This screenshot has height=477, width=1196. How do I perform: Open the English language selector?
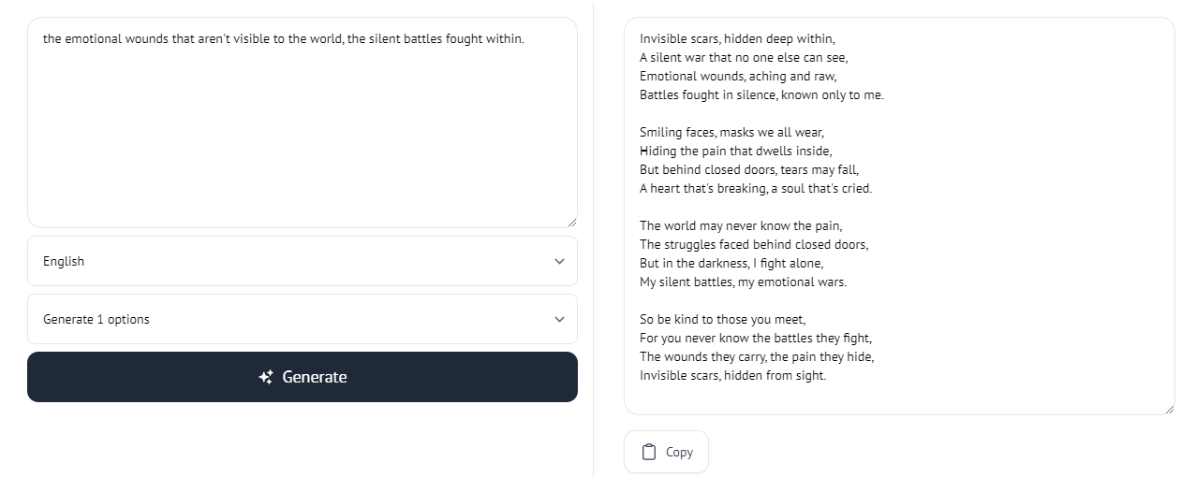303,261
